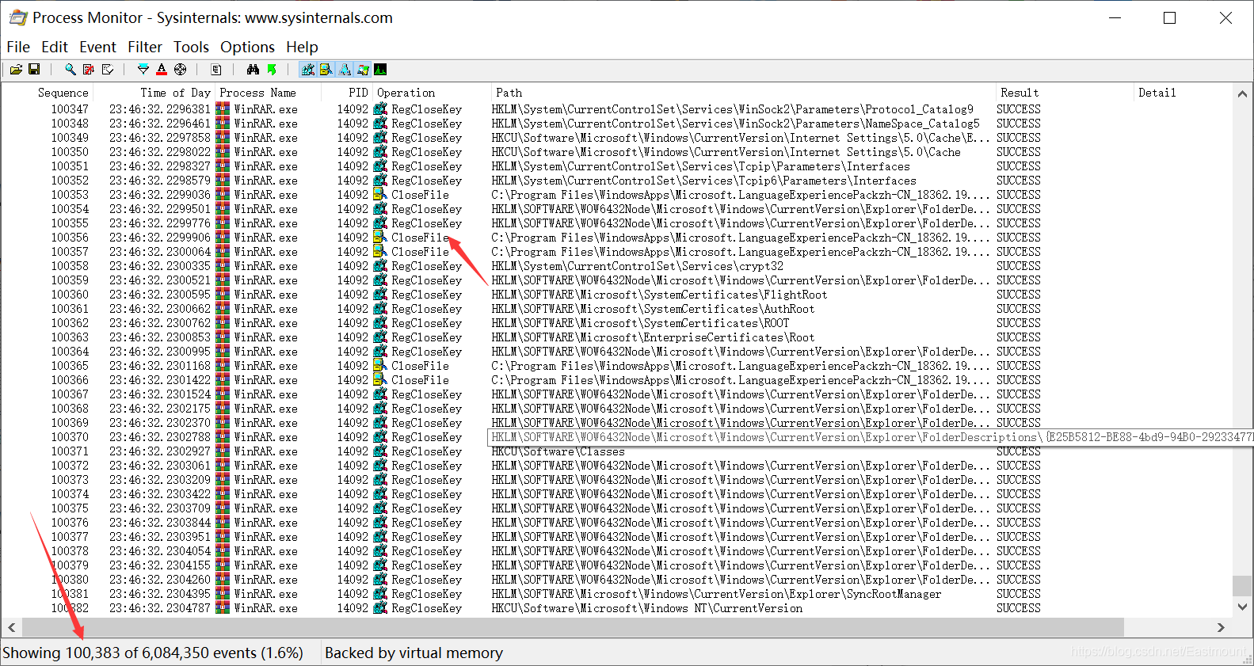1254x666 pixels.
Task: Click the RegCloseKey icon in row 100371
Action: tap(380, 451)
